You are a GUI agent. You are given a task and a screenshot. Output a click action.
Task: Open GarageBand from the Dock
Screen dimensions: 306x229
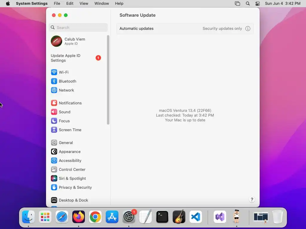click(x=179, y=217)
